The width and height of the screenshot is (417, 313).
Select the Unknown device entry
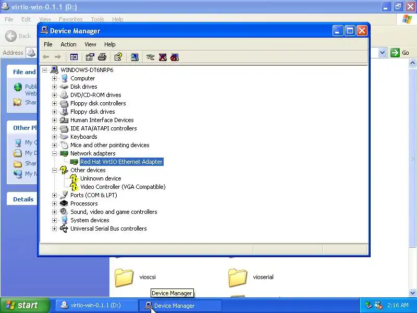click(101, 178)
